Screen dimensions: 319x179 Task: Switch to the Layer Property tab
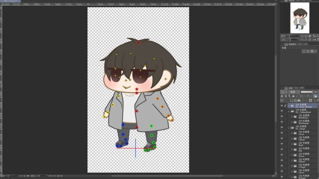tap(291, 44)
